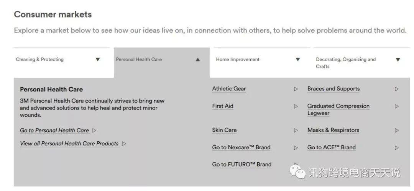The height and width of the screenshot is (191, 414).
Task: Click the arrow icon next to Skin Care
Action: click(296, 130)
